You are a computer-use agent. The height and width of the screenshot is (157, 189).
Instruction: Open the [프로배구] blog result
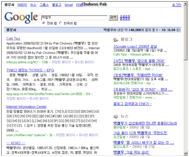tap(143, 90)
